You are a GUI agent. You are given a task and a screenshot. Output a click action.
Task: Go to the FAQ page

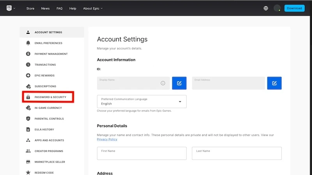pyautogui.click(x=59, y=8)
